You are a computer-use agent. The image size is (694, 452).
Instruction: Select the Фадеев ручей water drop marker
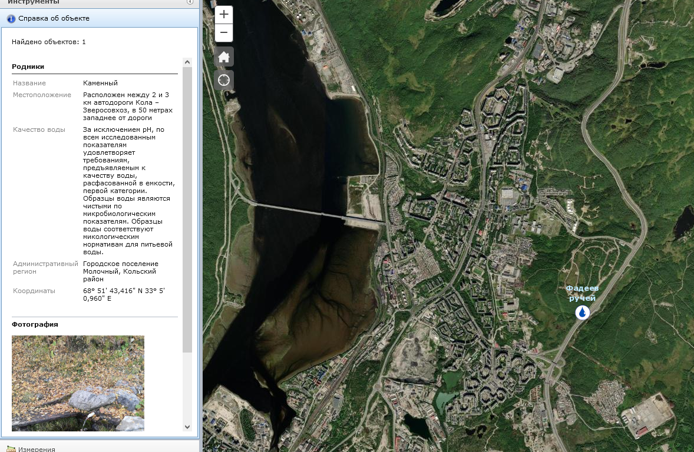click(x=583, y=313)
